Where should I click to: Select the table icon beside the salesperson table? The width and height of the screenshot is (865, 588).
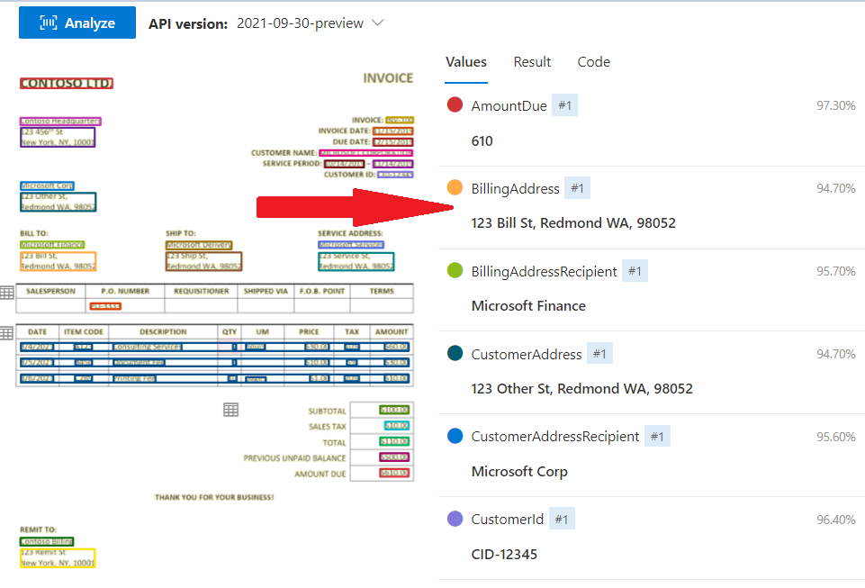(x=7, y=292)
